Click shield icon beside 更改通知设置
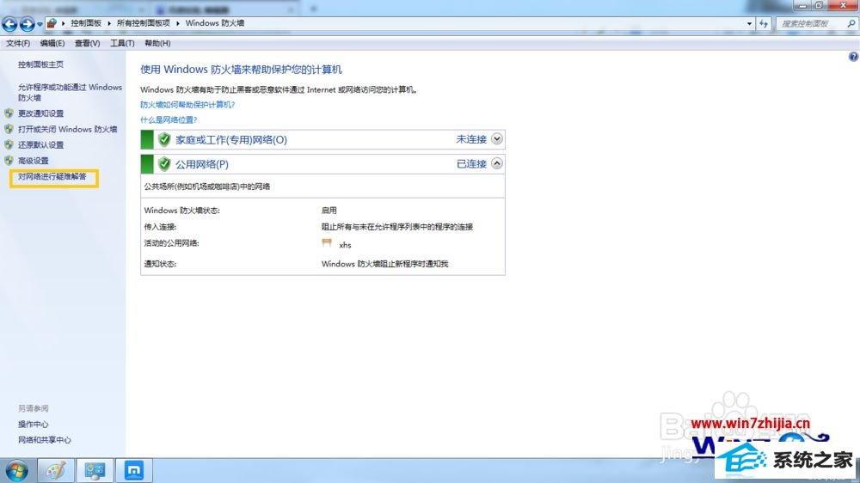Screen dimensions: 860x483 pyautogui.click(x=9, y=113)
